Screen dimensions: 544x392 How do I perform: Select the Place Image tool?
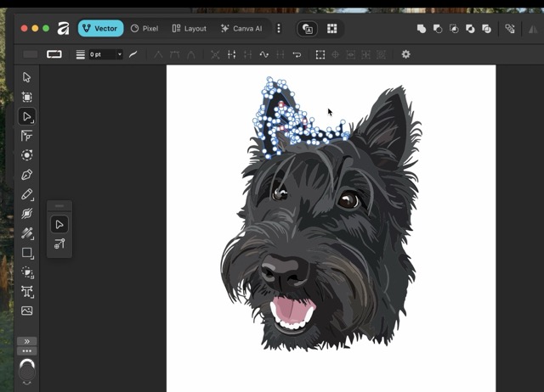(26, 311)
